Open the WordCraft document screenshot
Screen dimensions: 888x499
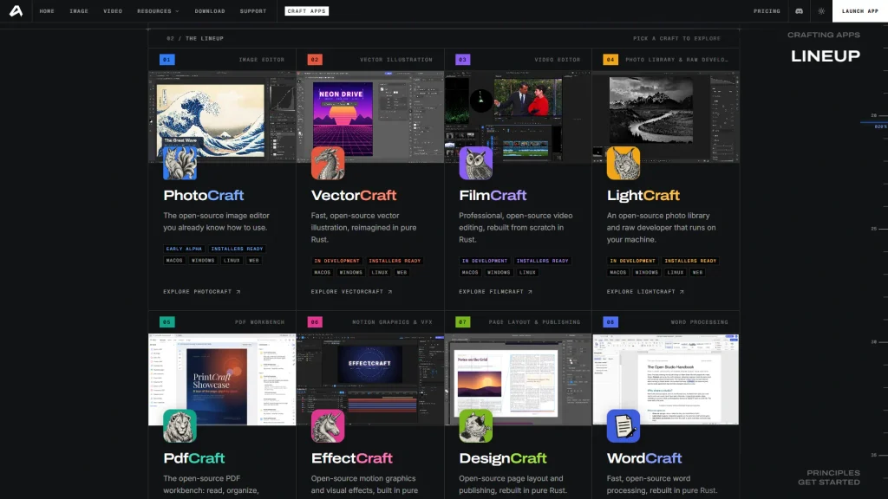click(666, 379)
